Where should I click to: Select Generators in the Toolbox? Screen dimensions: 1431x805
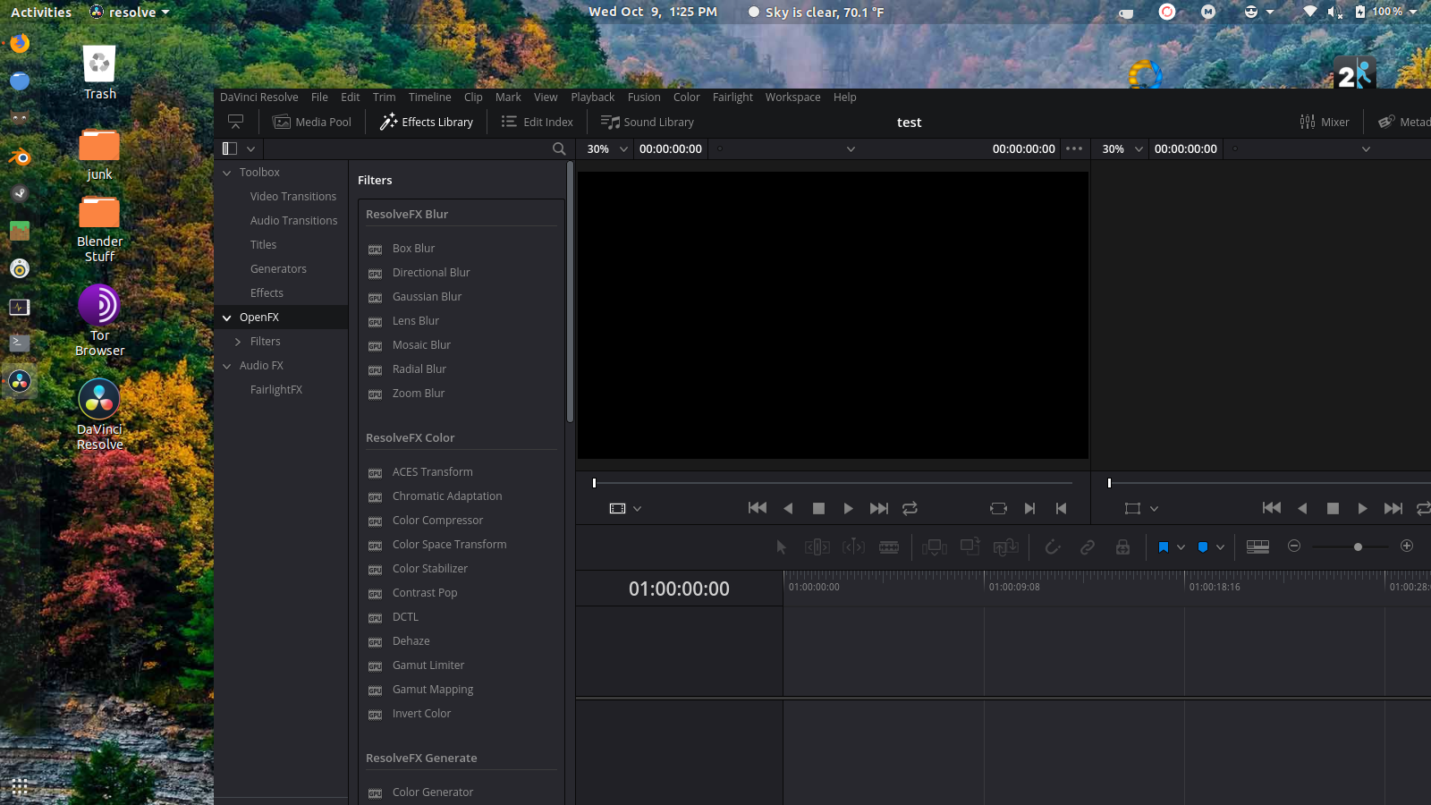coord(278,269)
